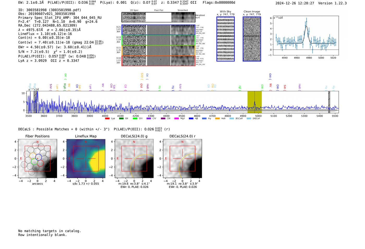365x249 pixels.
Task: Click the 's/b: 1.73 +/- 0.055' caption
Action: click(86, 184)
